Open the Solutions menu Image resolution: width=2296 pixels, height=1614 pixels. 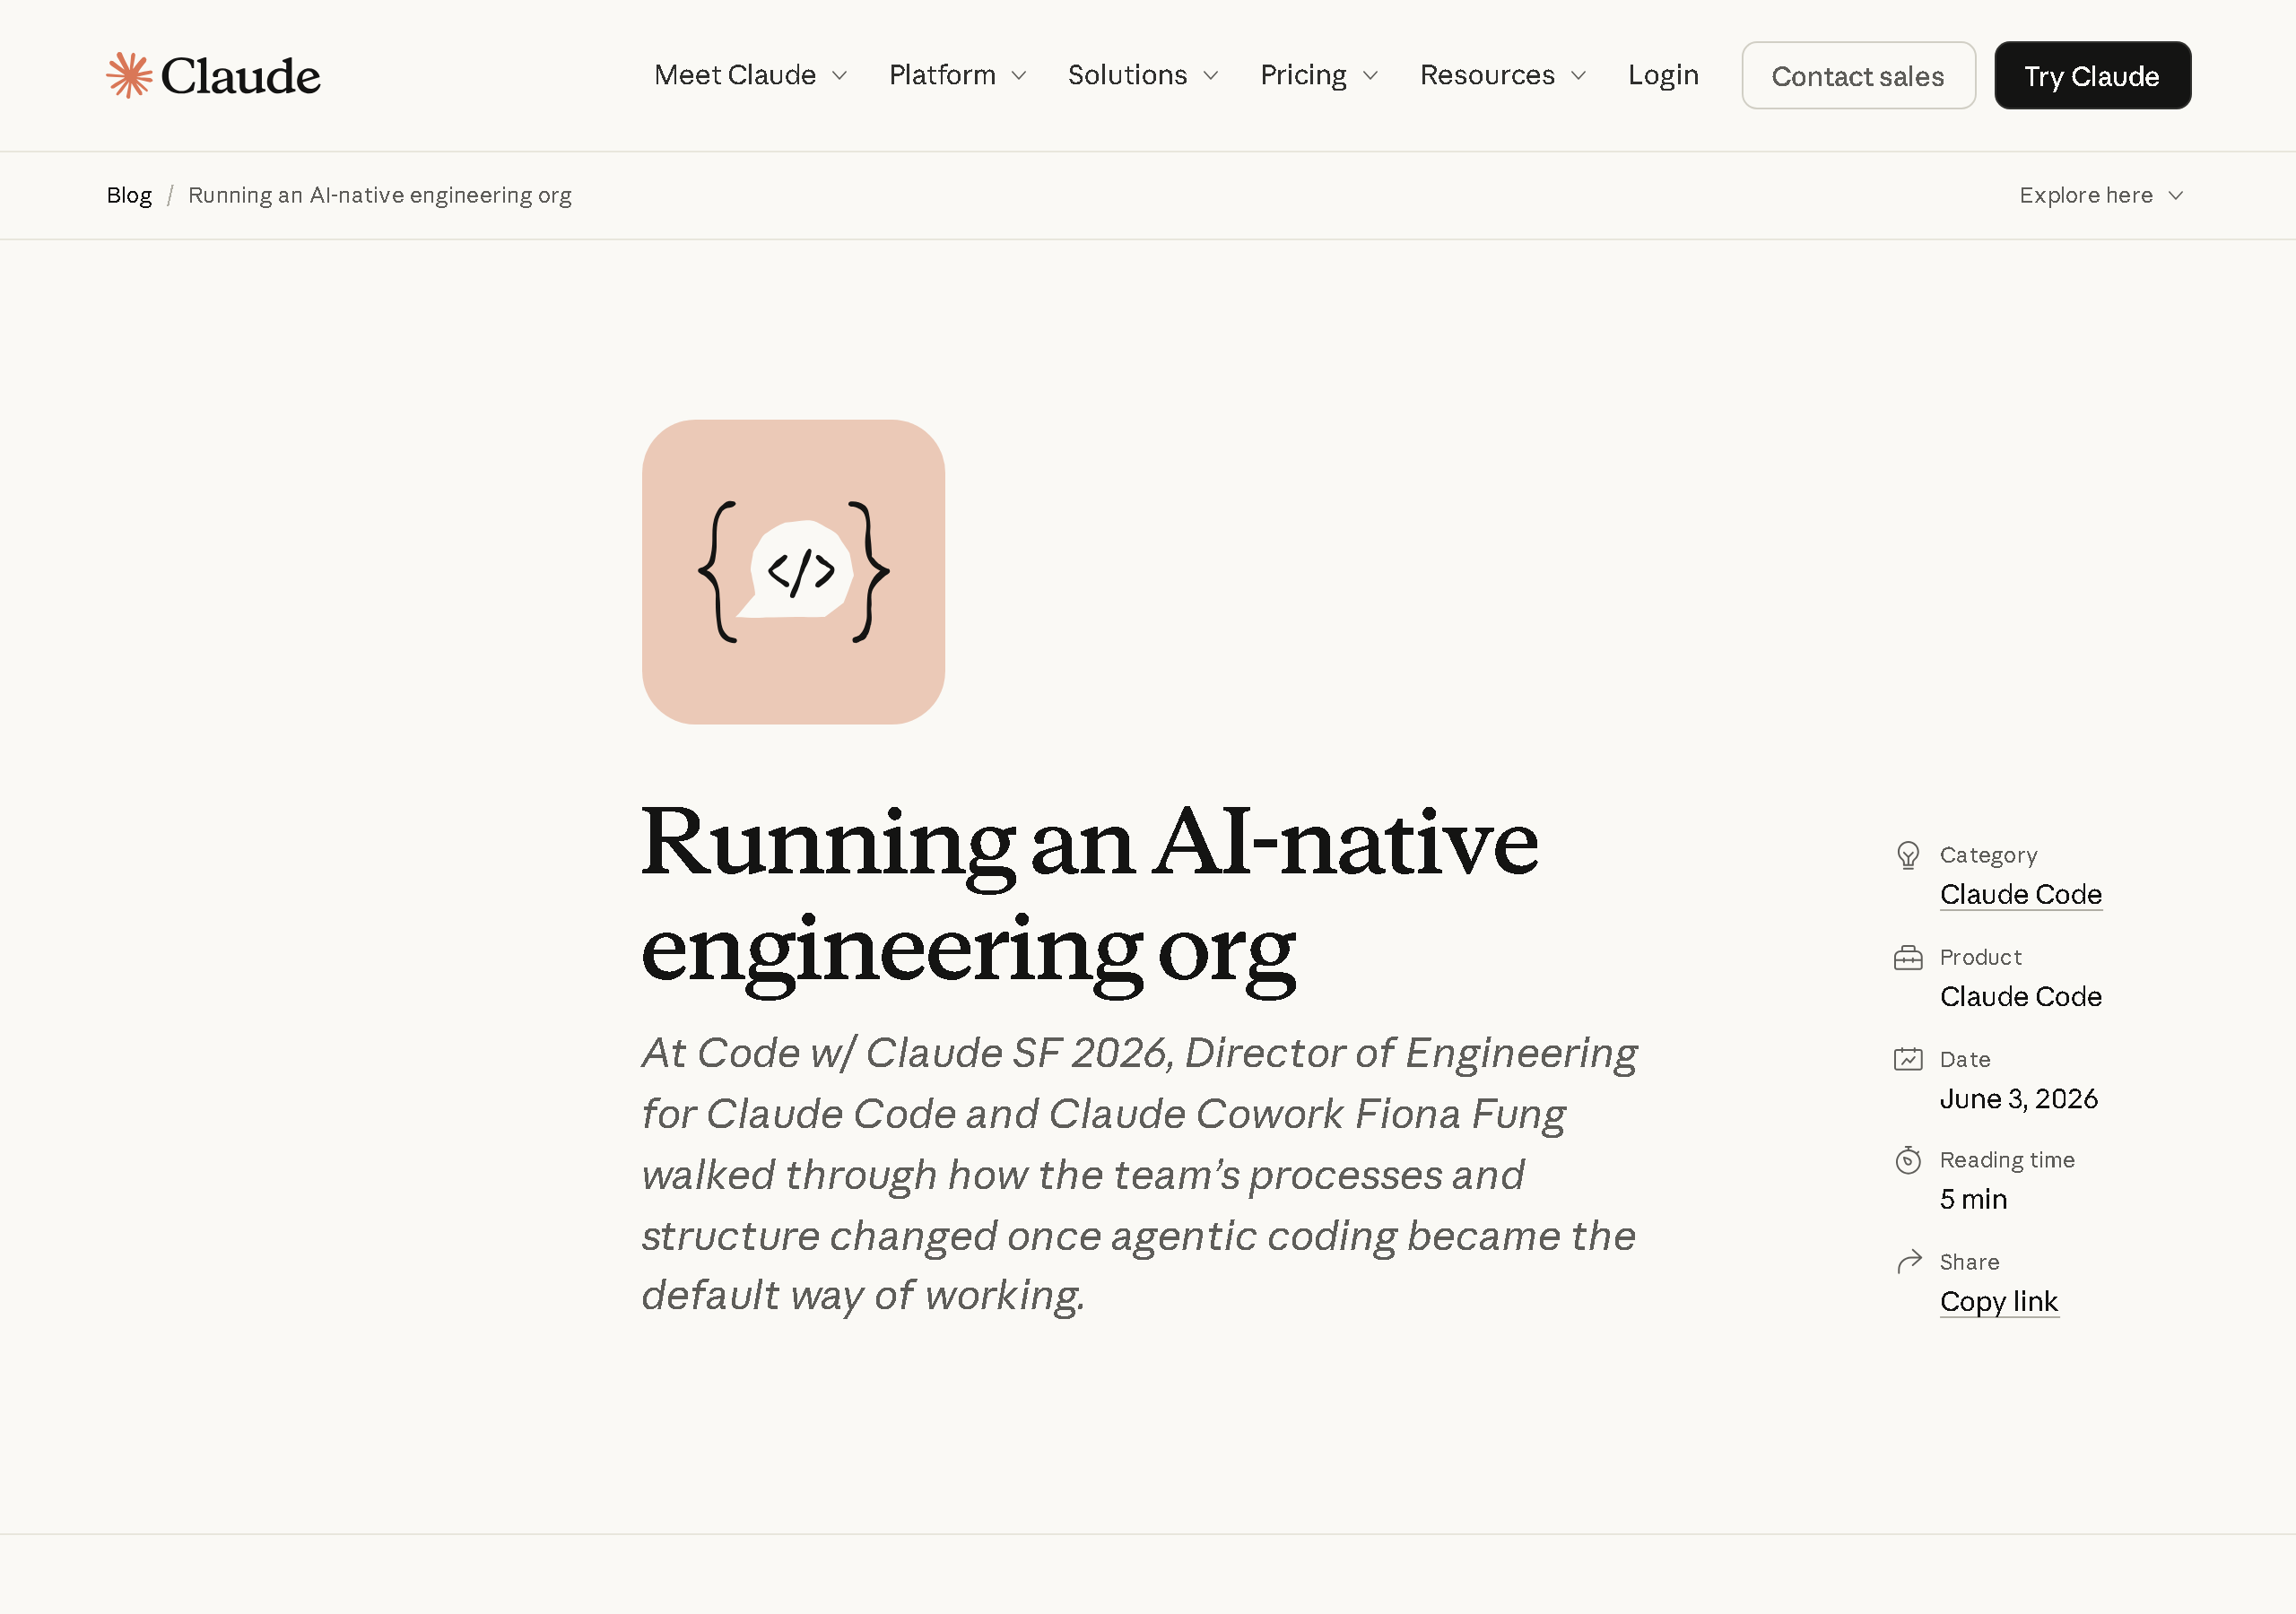tap(1143, 75)
